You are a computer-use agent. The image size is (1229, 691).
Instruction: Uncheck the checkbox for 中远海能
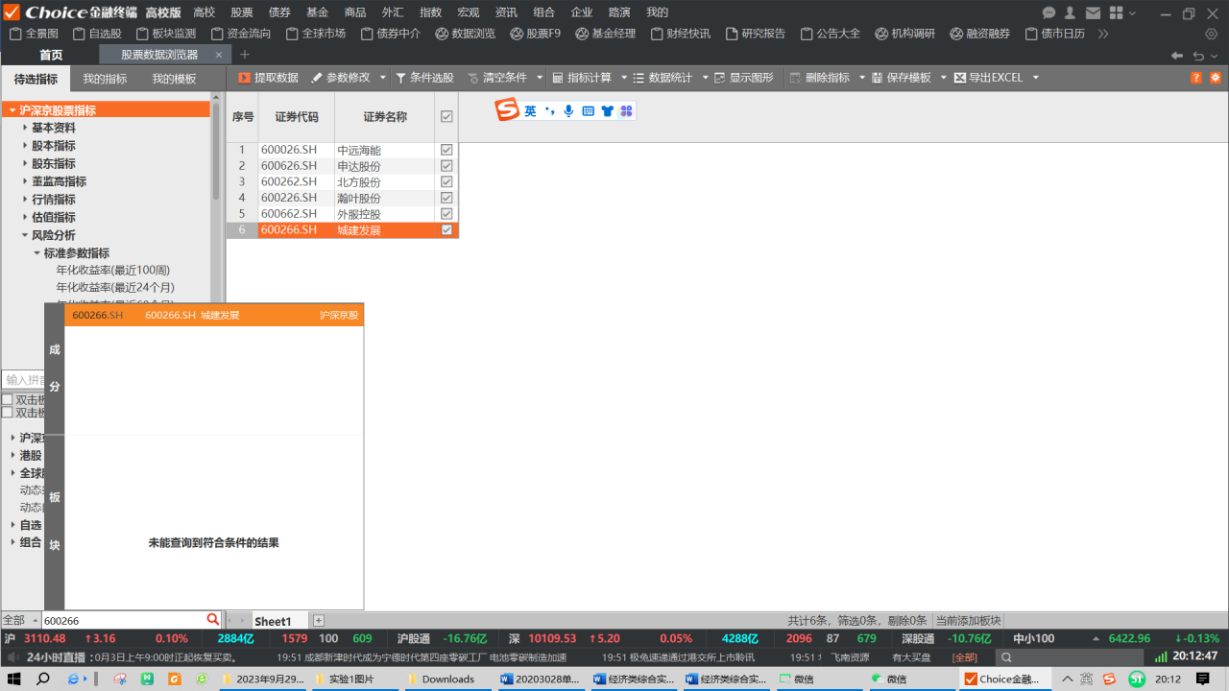(x=446, y=150)
